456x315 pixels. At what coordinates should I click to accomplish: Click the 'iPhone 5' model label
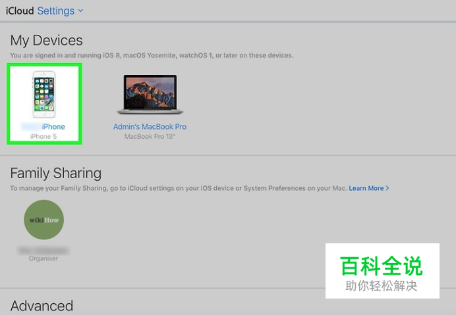click(x=43, y=136)
